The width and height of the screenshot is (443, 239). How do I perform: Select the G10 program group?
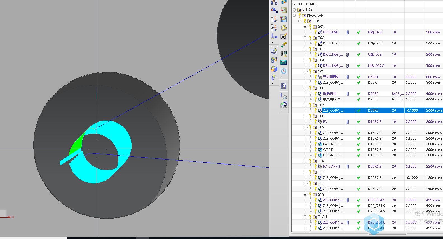click(321, 161)
